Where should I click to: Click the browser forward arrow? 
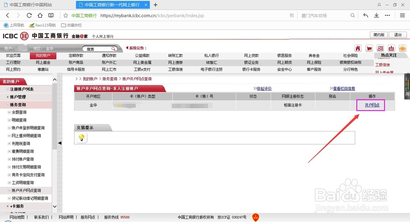point(18,16)
